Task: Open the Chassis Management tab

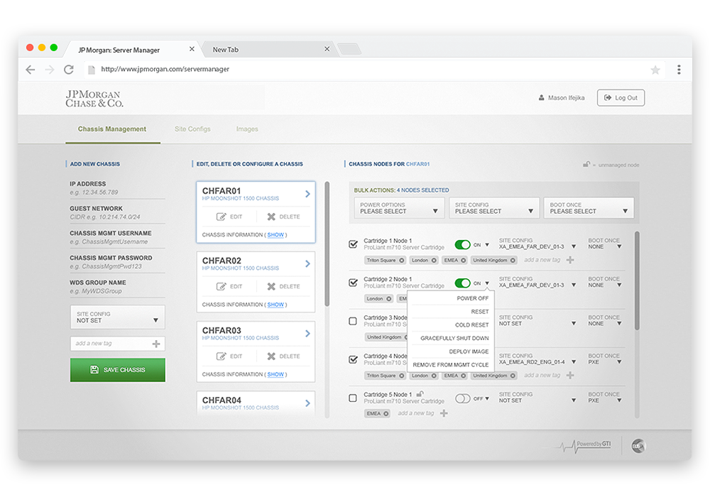Action: (x=112, y=129)
